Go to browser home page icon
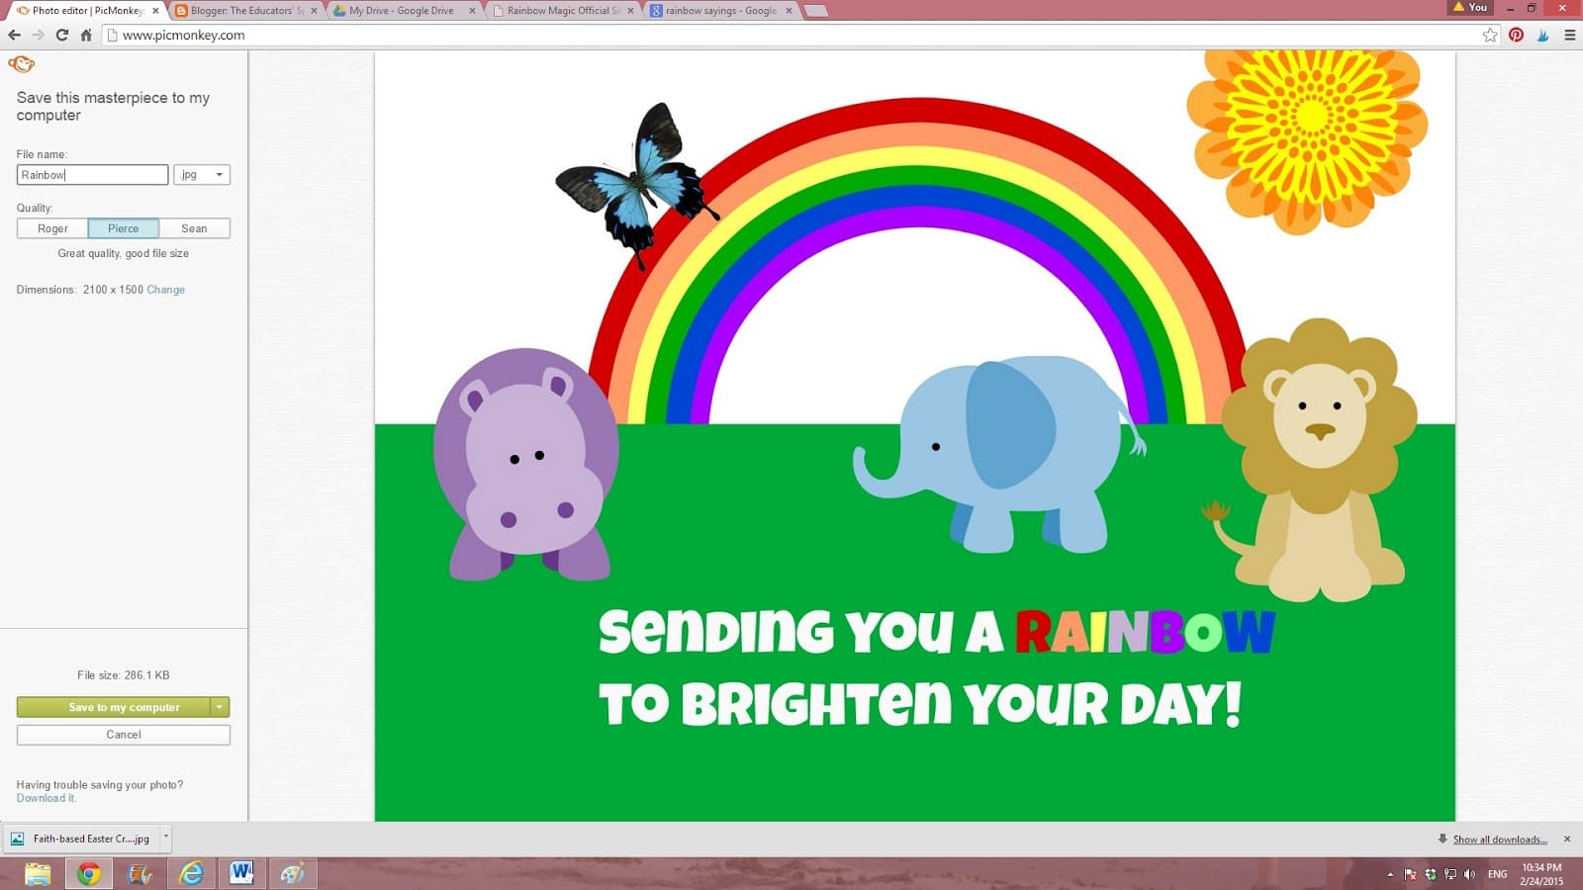This screenshot has width=1583, height=890. point(86,35)
